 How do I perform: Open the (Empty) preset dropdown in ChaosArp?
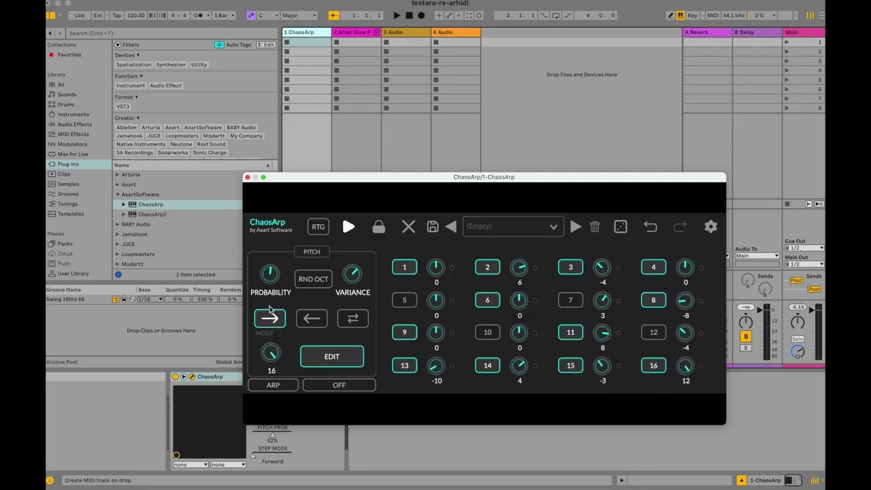point(512,227)
